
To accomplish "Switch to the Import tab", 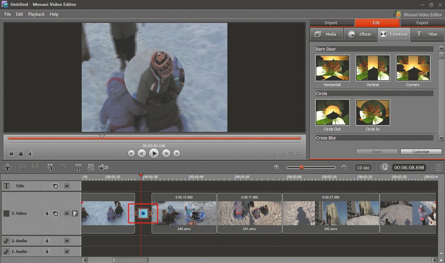I will (331, 23).
